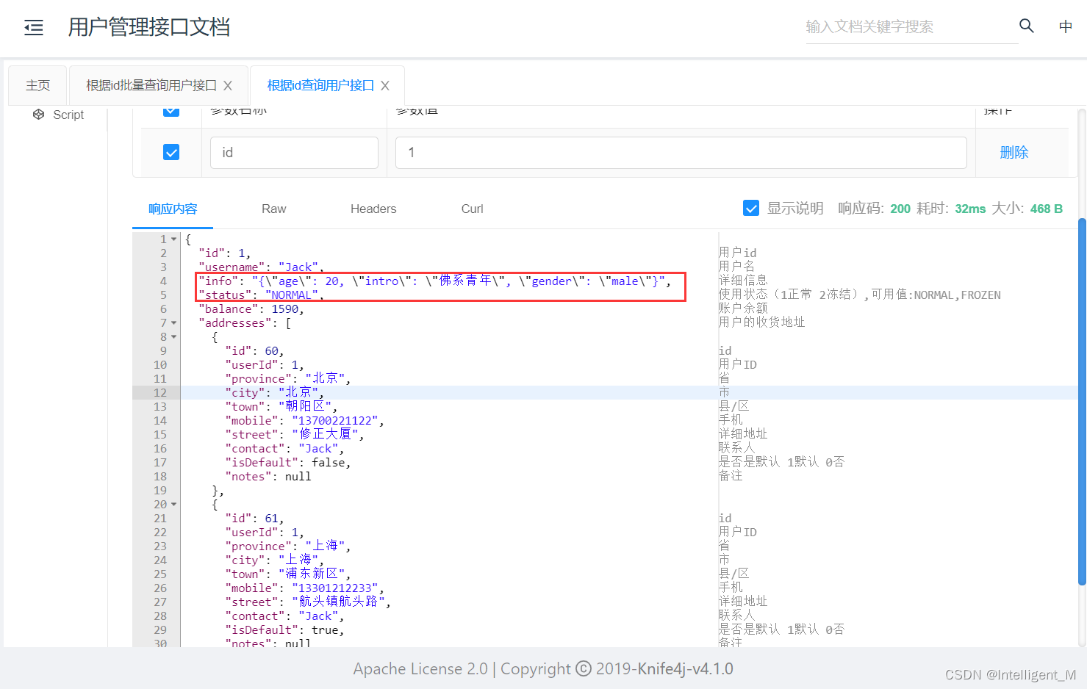Click the "mobile": "13700221122" value

335,421
